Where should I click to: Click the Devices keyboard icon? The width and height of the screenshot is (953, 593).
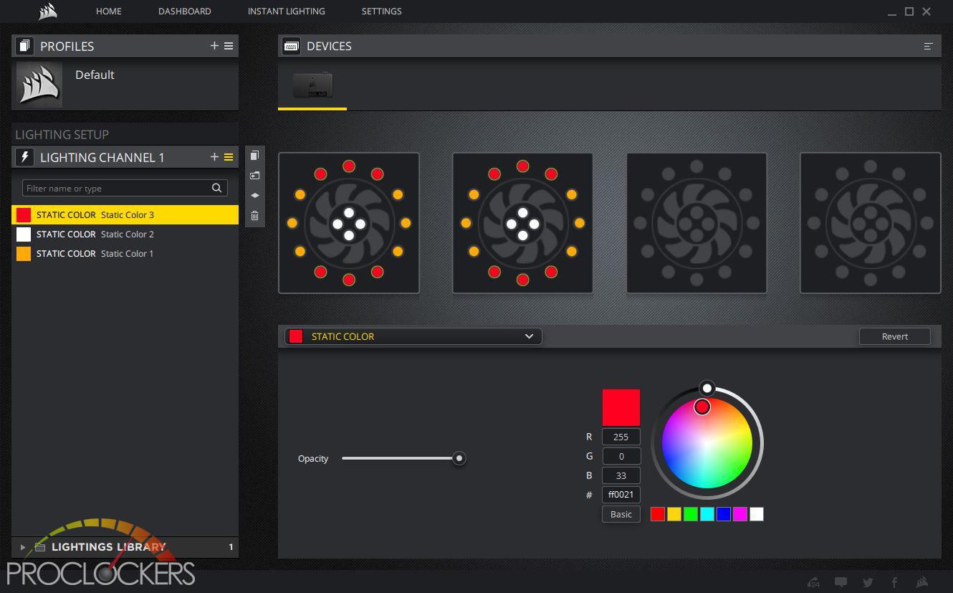[291, 46]
